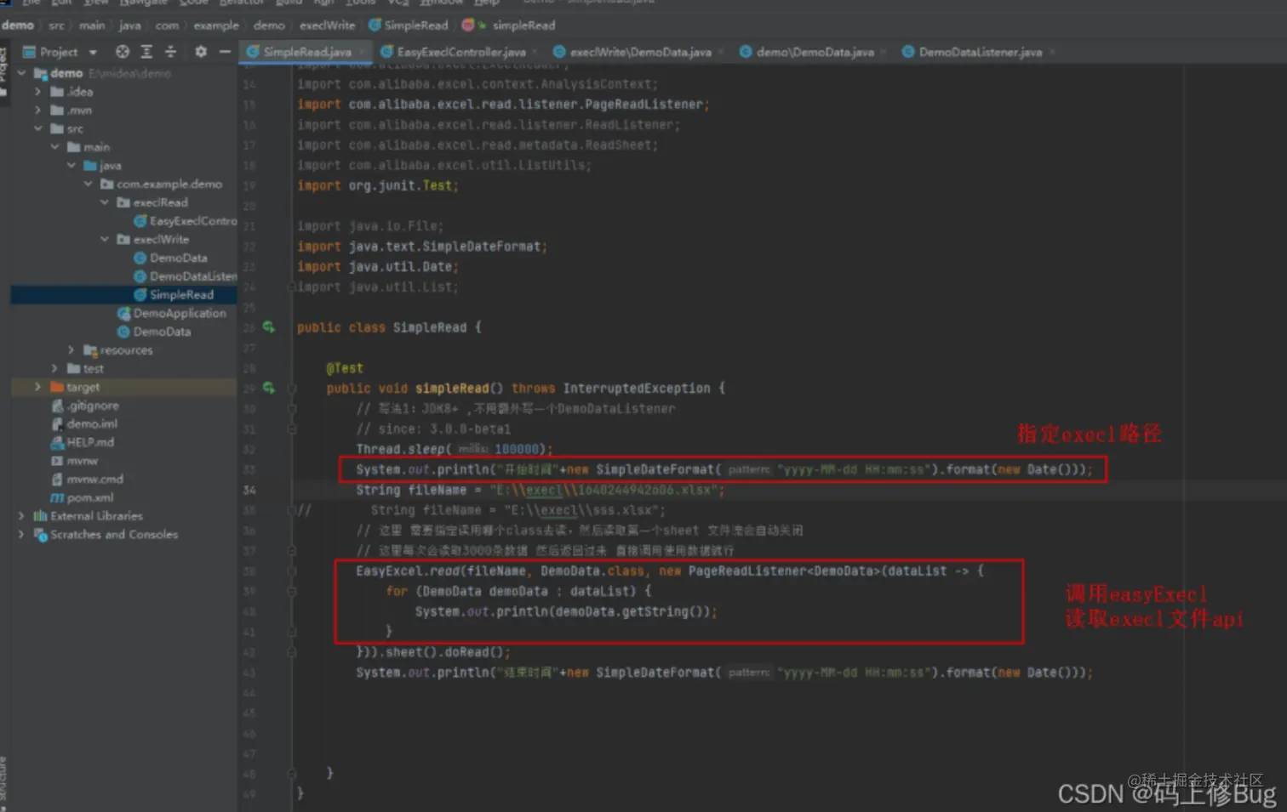Expand the .idea folder
The height and width of the screenshot is (812, 1287).
[38, 92]
